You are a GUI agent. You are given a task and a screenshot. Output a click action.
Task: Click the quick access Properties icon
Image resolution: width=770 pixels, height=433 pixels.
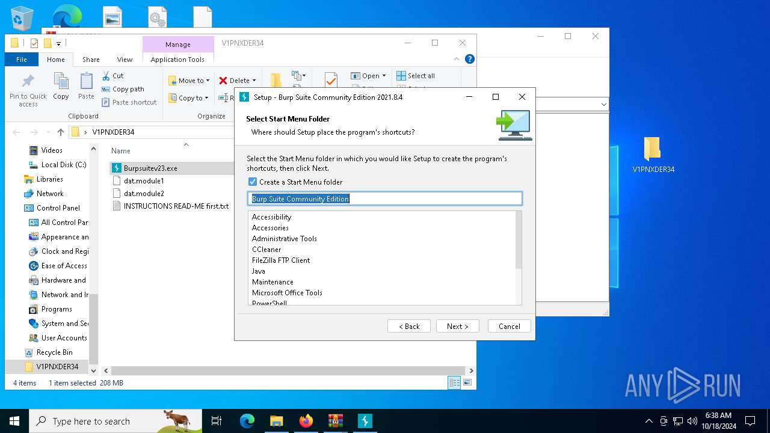[34, 43]
